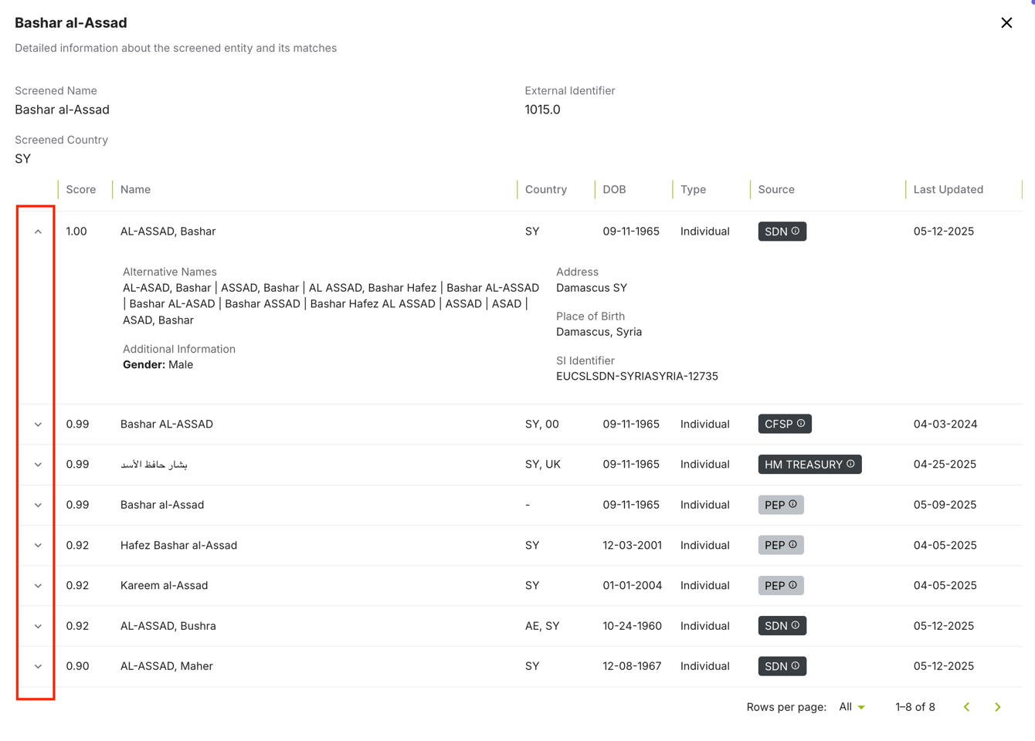Viewport: 1035px width, 741px height.
Task: Click info icon on Bashar al-Assad PEP badge
Action: [x=792, y=504]
